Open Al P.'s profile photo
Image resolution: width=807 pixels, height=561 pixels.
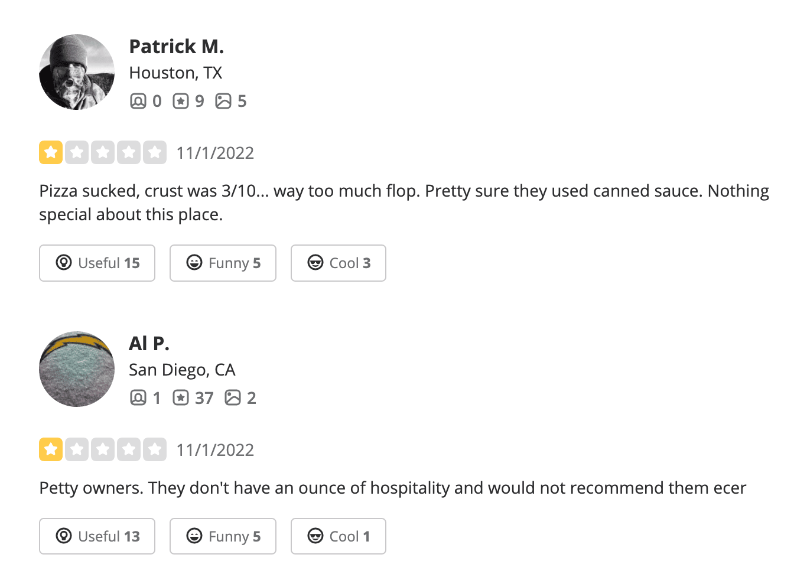tap(77, 369)
